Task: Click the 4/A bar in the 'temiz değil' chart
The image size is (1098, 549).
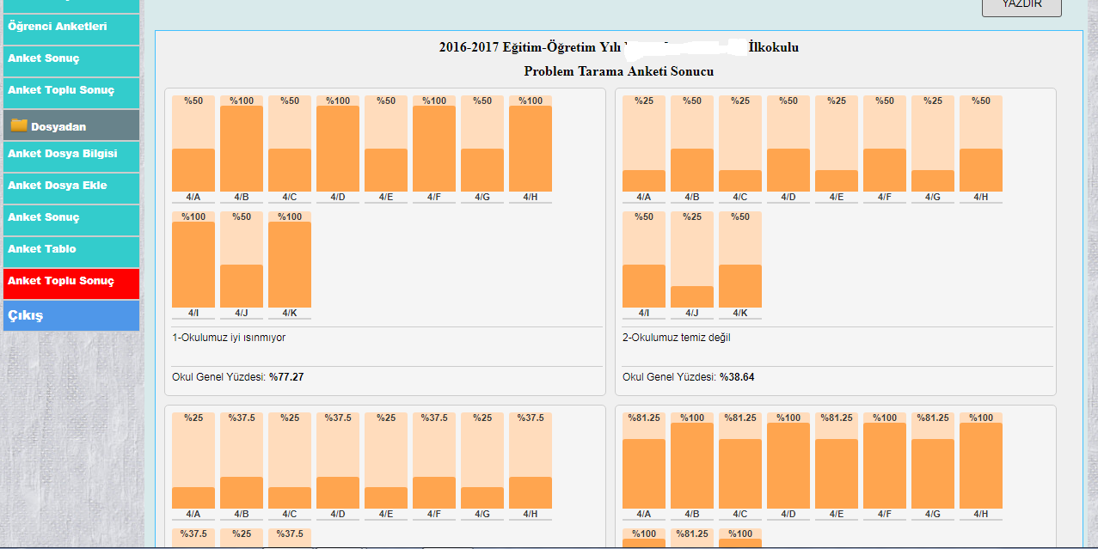Action: pos(644,180)
